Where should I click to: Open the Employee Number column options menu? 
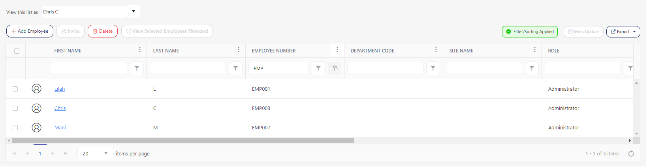pyautogui.click(x=337, y=50)
